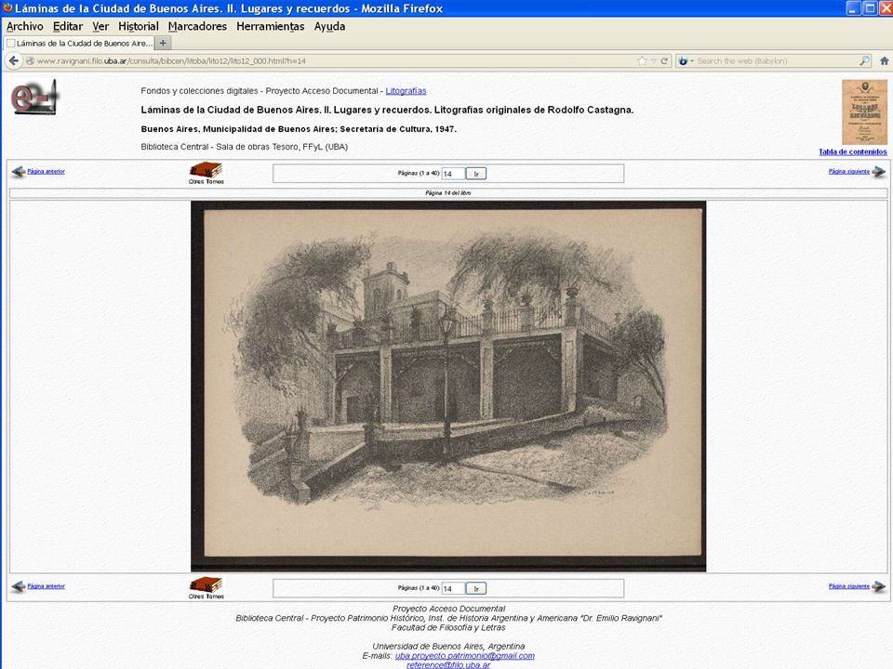The height and width of the screenshot is (669, 893).
Task: Click the search magnifier icon
Action: click(x=864, y=61)
